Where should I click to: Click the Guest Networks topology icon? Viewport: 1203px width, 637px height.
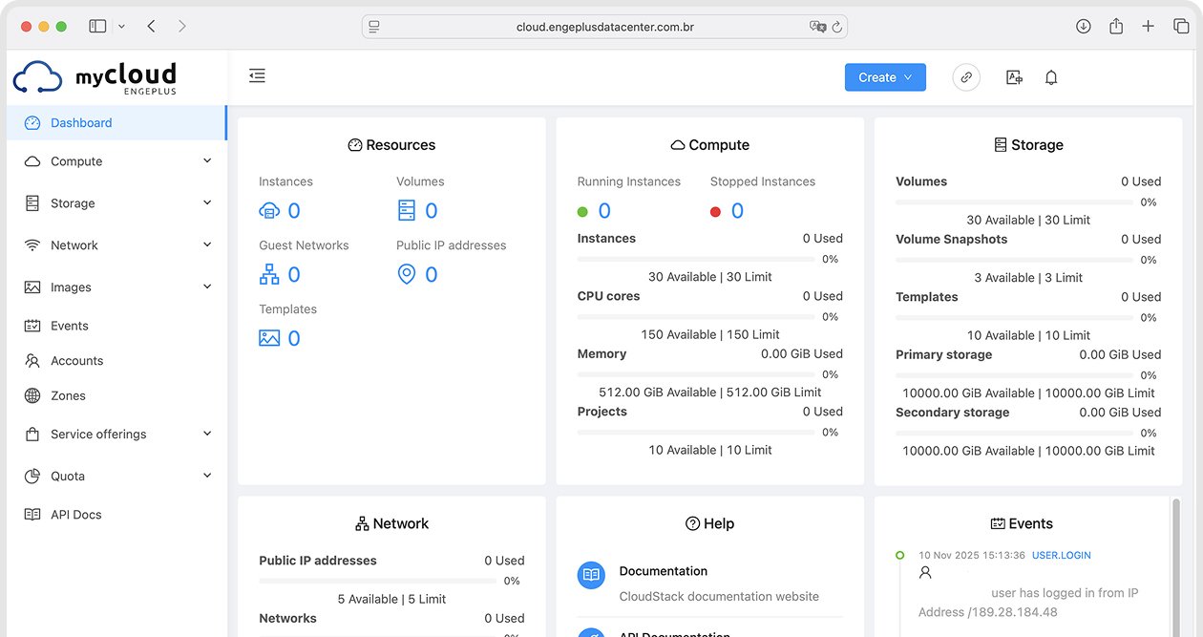tap(269, 274)
